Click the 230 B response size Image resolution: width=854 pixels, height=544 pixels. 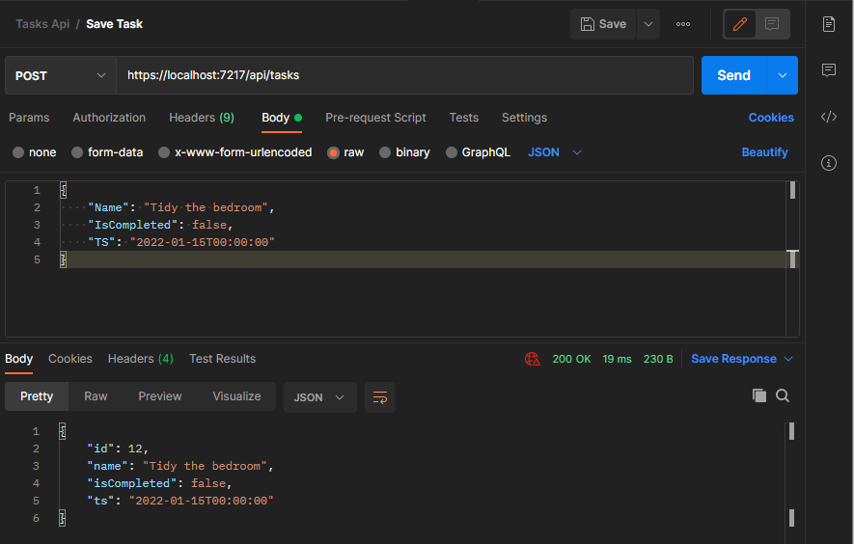pos(658,359)
